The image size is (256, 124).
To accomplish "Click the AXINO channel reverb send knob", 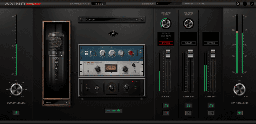I will coord(166,24).
